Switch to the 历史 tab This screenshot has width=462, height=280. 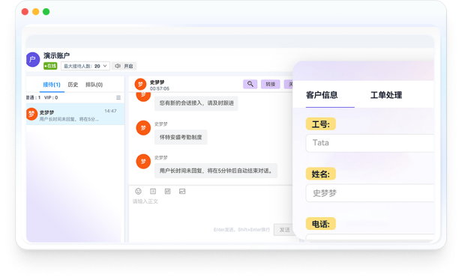point(73,85)
